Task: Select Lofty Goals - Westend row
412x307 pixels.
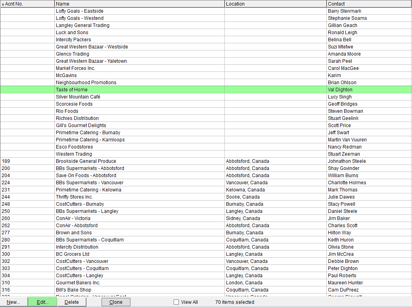Action: click(206, 18)
